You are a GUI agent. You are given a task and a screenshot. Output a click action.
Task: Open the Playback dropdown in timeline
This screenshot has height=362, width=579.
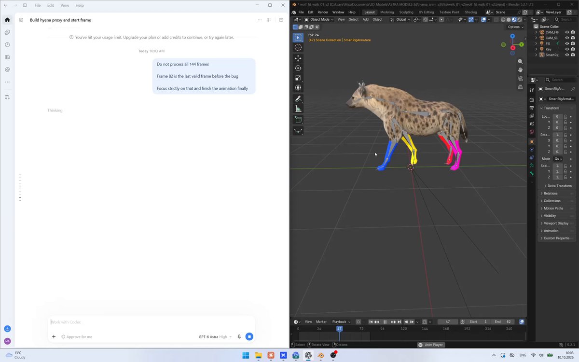coord(341,322)
